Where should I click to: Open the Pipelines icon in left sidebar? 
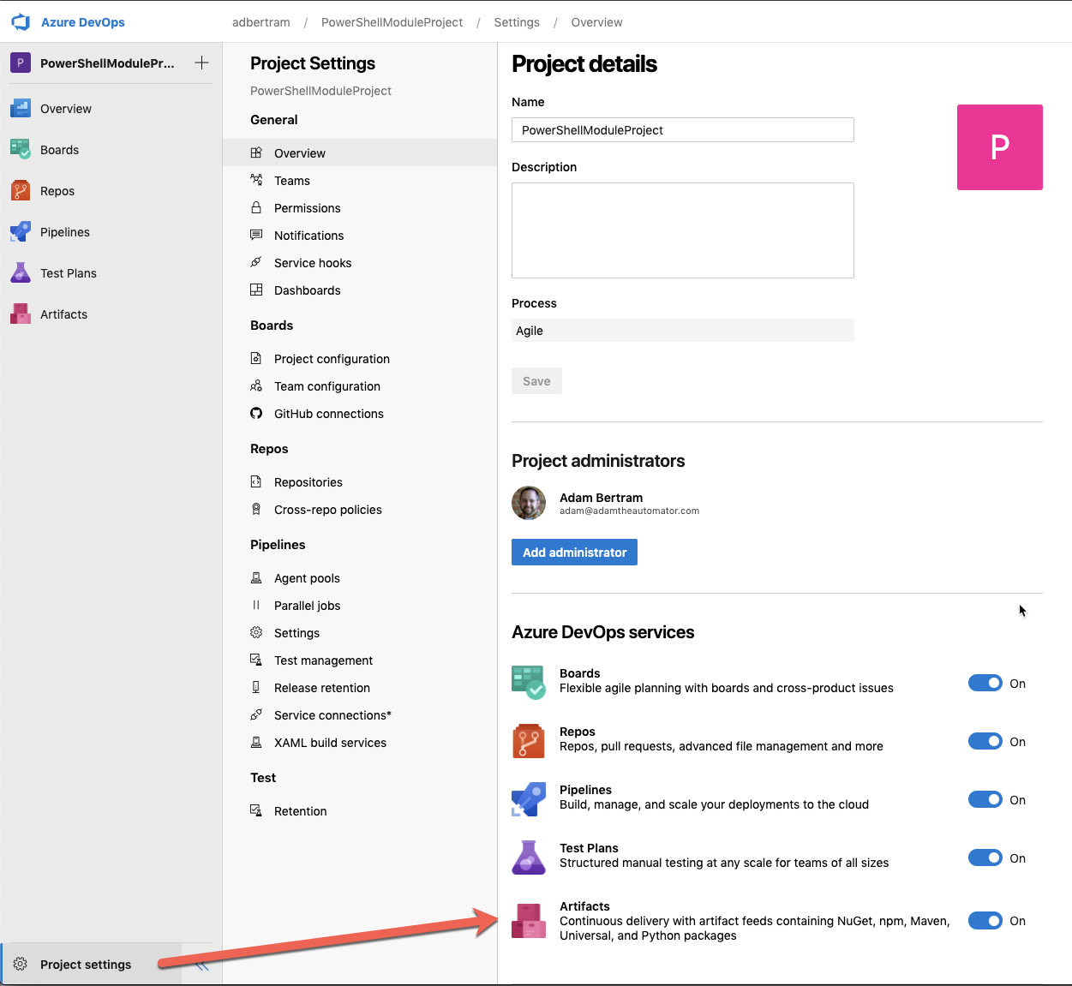coord(21,232)
